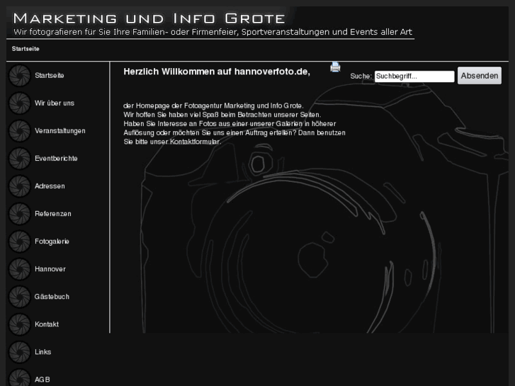515x386 pixels.
Task: Click the aperture icon next to Startseite
Action: (19, 76)
